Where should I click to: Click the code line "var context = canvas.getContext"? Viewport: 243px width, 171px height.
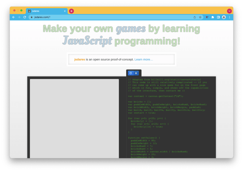(155, 96)
